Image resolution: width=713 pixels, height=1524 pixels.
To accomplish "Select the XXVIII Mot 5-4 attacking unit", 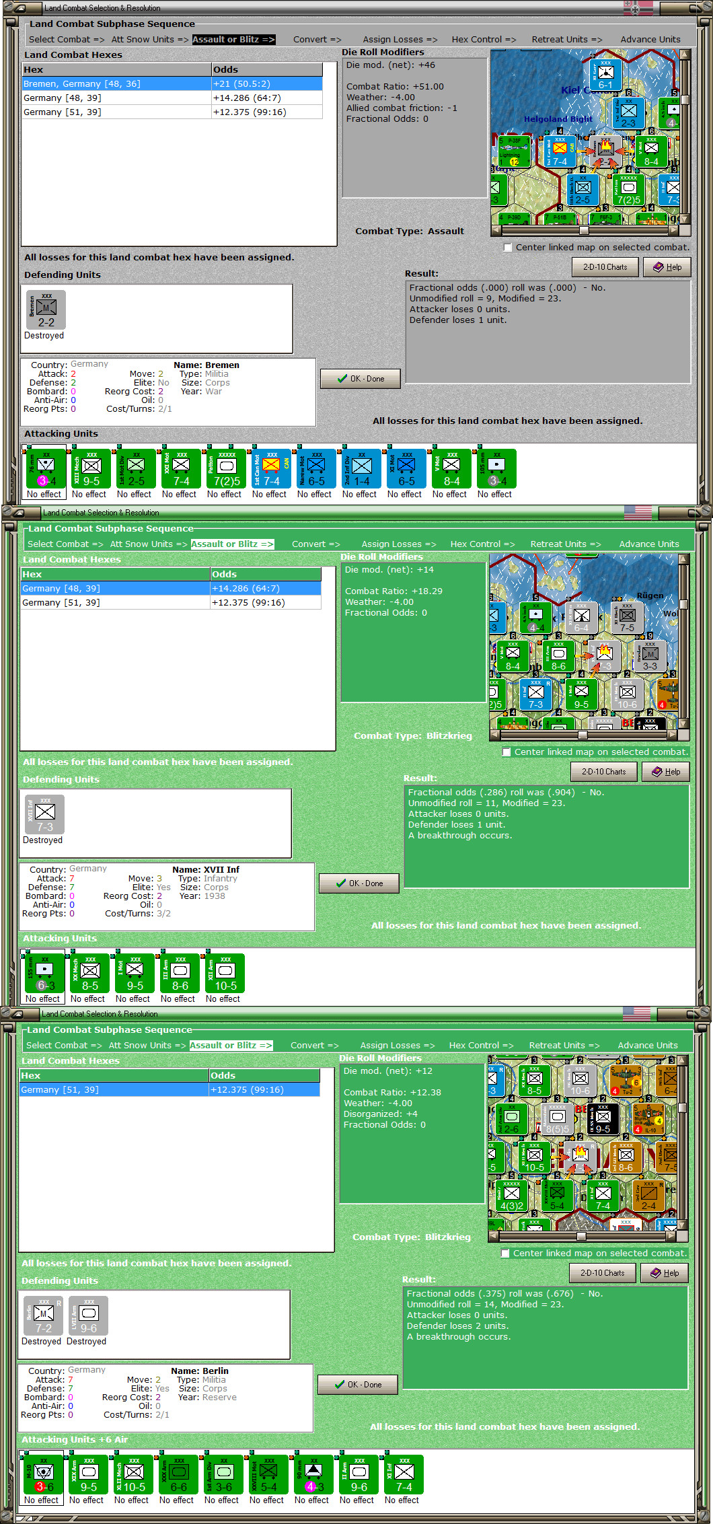I will coord(269,1474).
